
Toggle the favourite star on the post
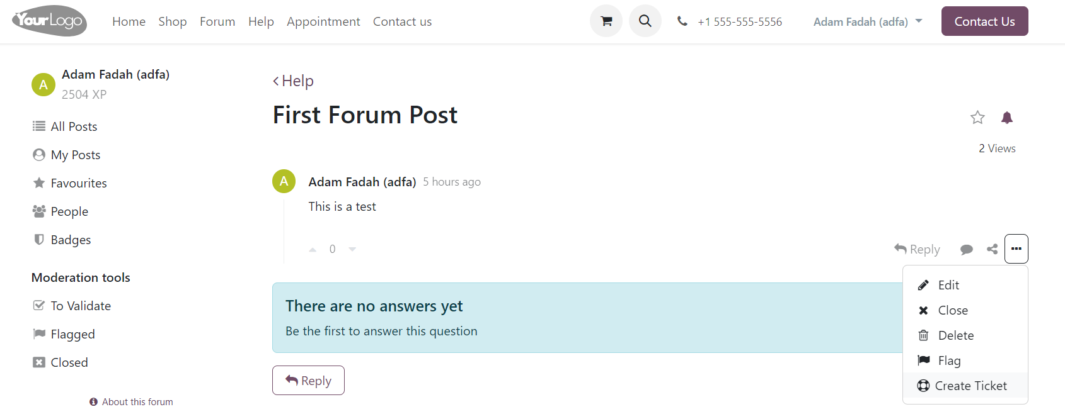click(977, 117)
